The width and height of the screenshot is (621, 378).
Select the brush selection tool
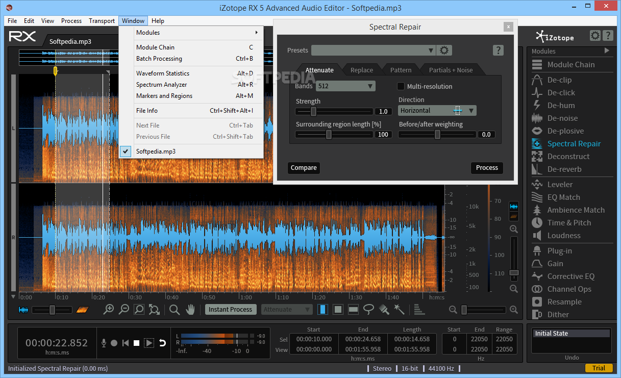point(384,309)
